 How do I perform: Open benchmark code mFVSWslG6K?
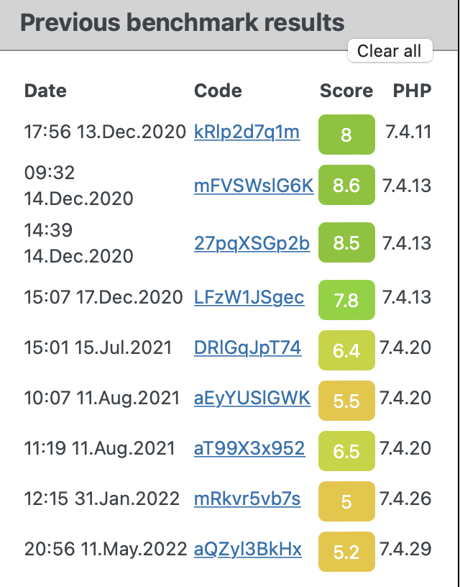(254, 186)
